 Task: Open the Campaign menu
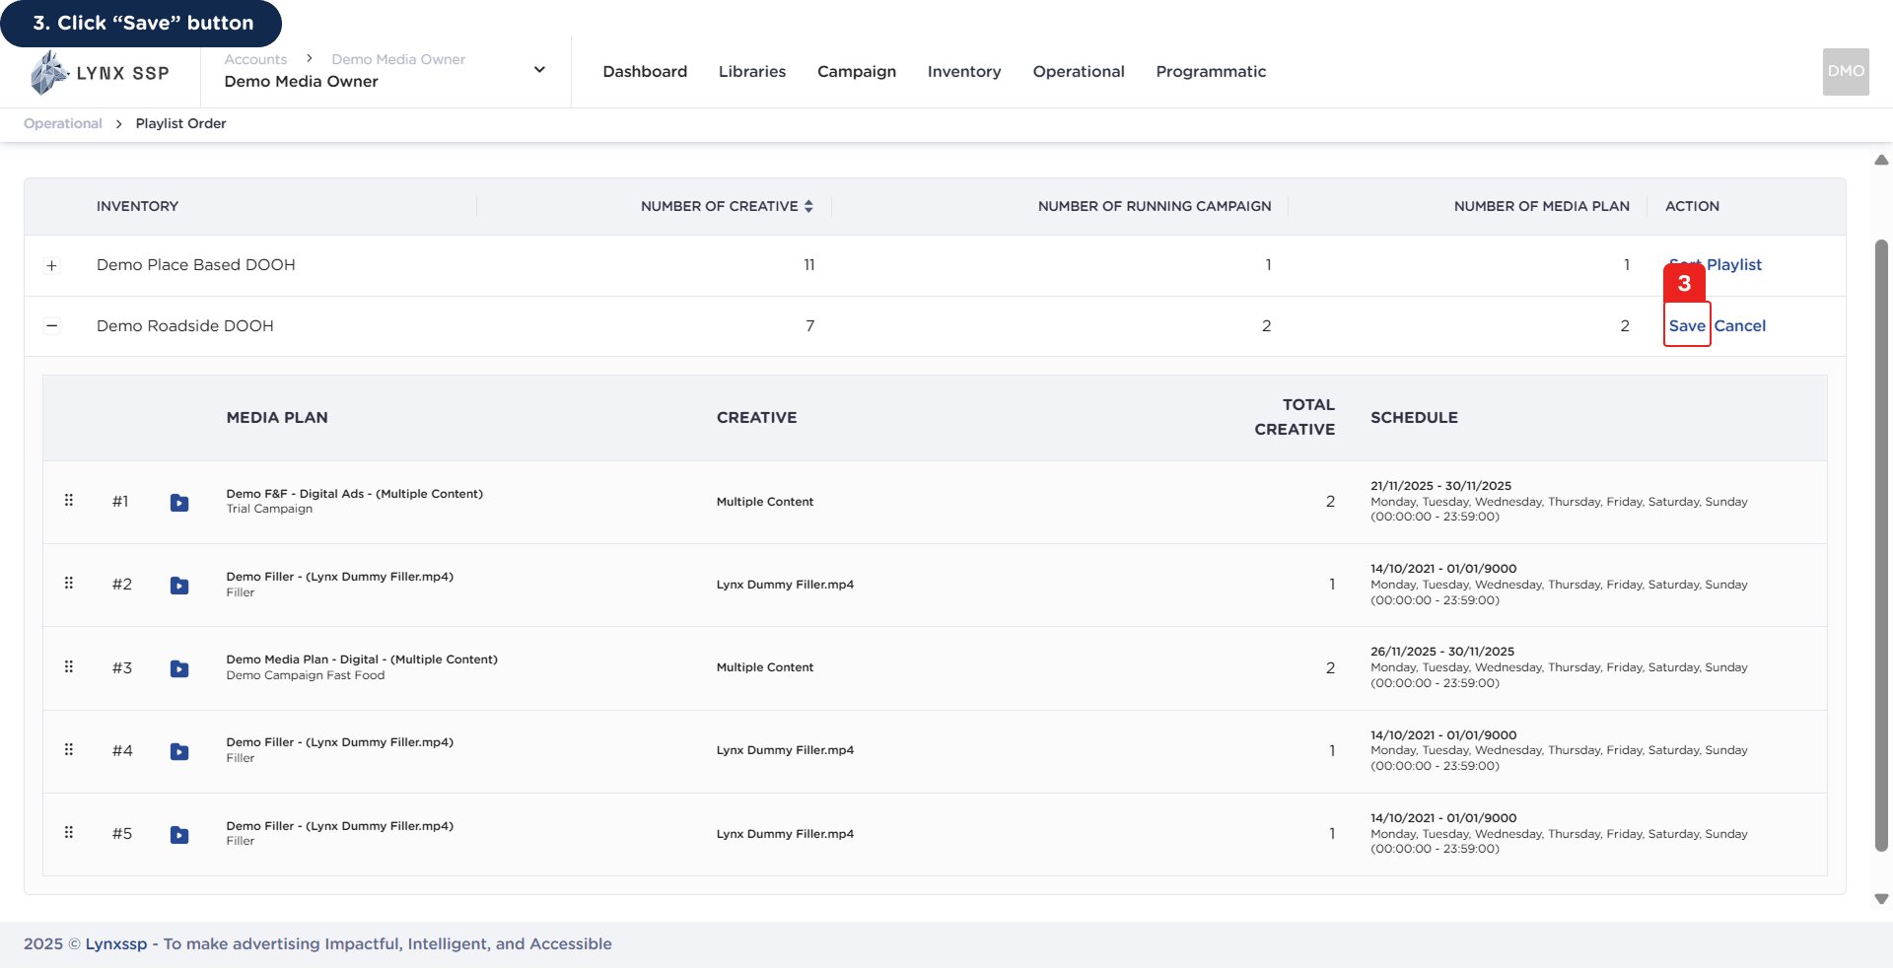[x=857, y=72]
